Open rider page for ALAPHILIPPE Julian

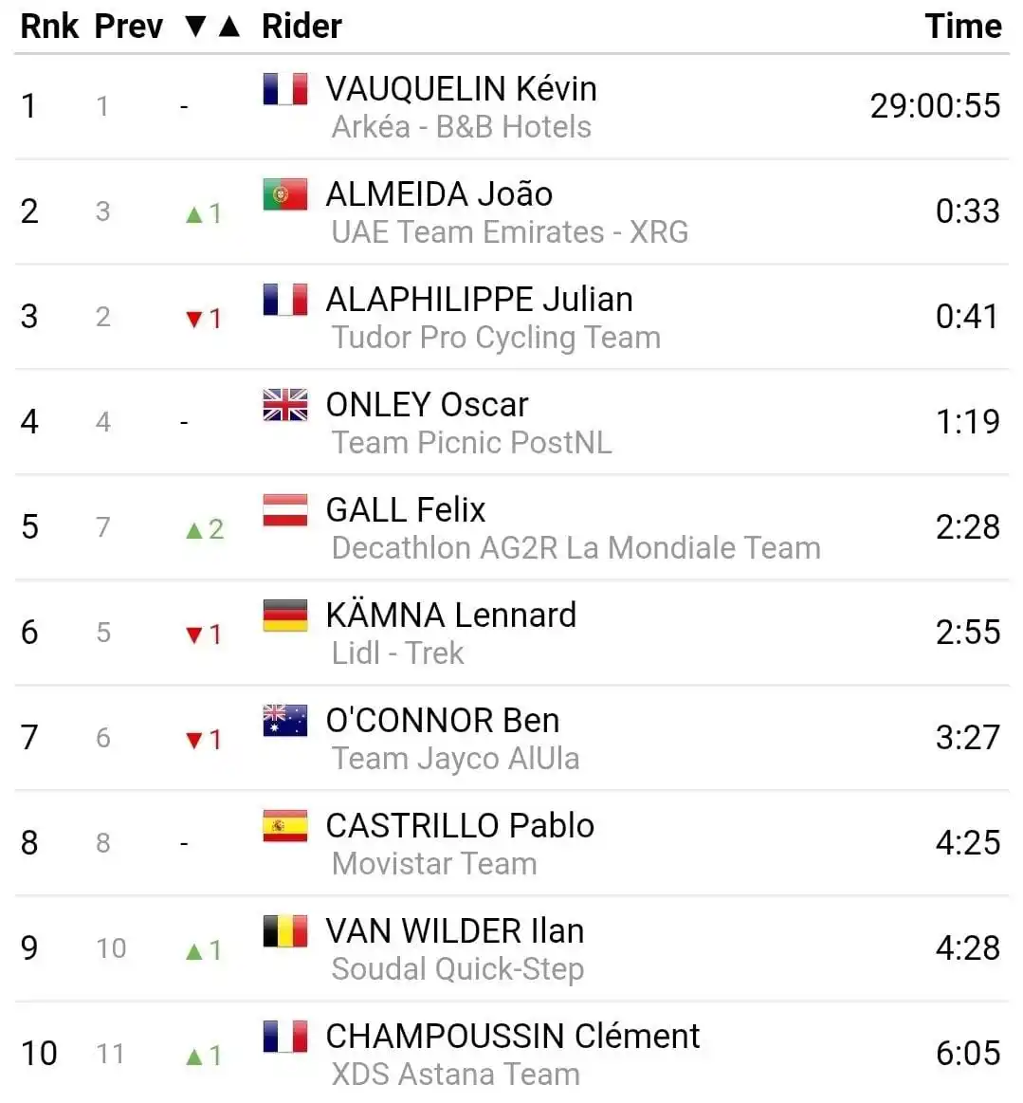[x=480, y=300]
